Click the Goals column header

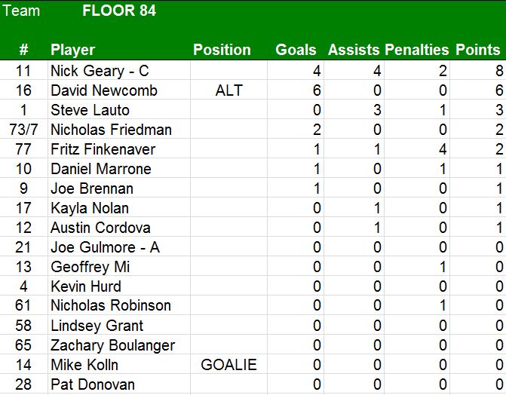coord(296,50)
